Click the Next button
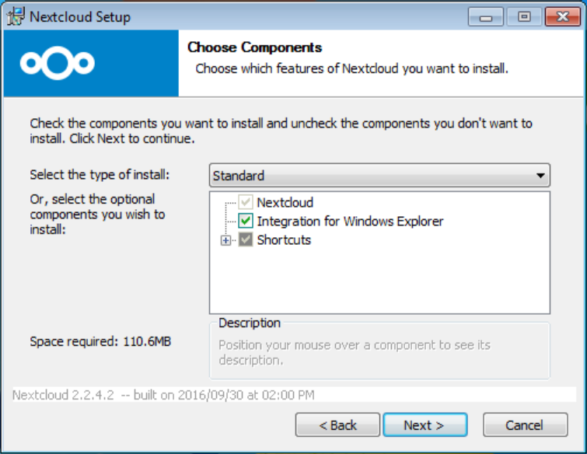 point(425,425)
